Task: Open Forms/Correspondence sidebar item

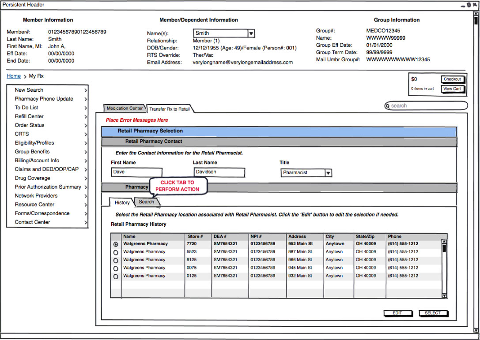Action: tap(47, 213)
